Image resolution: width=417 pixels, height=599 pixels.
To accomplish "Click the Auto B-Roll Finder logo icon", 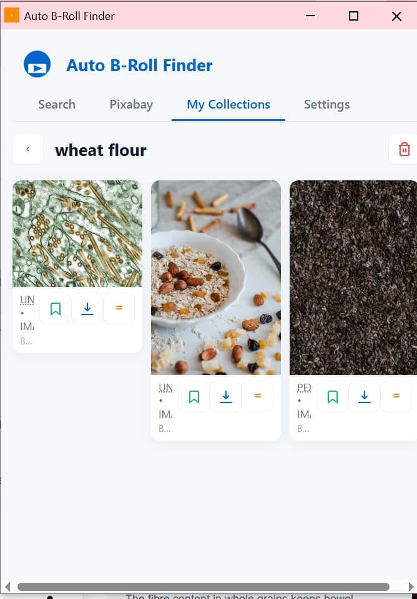I will coord(37,64).
